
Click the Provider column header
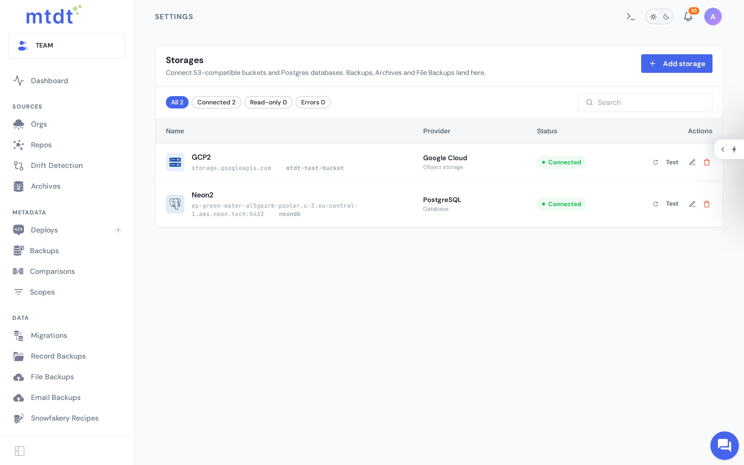click(x=437, y=131)
